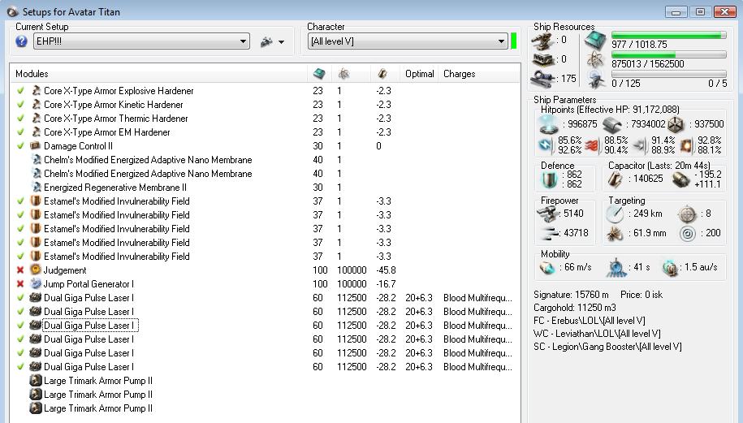Screen dimensions: 743x423
Task: Click the green status indicator beside Character
Action: (514, 41)
